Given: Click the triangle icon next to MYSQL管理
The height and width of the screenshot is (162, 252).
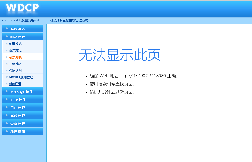Looking at the screenshot, I should click(x=7, y=91).
